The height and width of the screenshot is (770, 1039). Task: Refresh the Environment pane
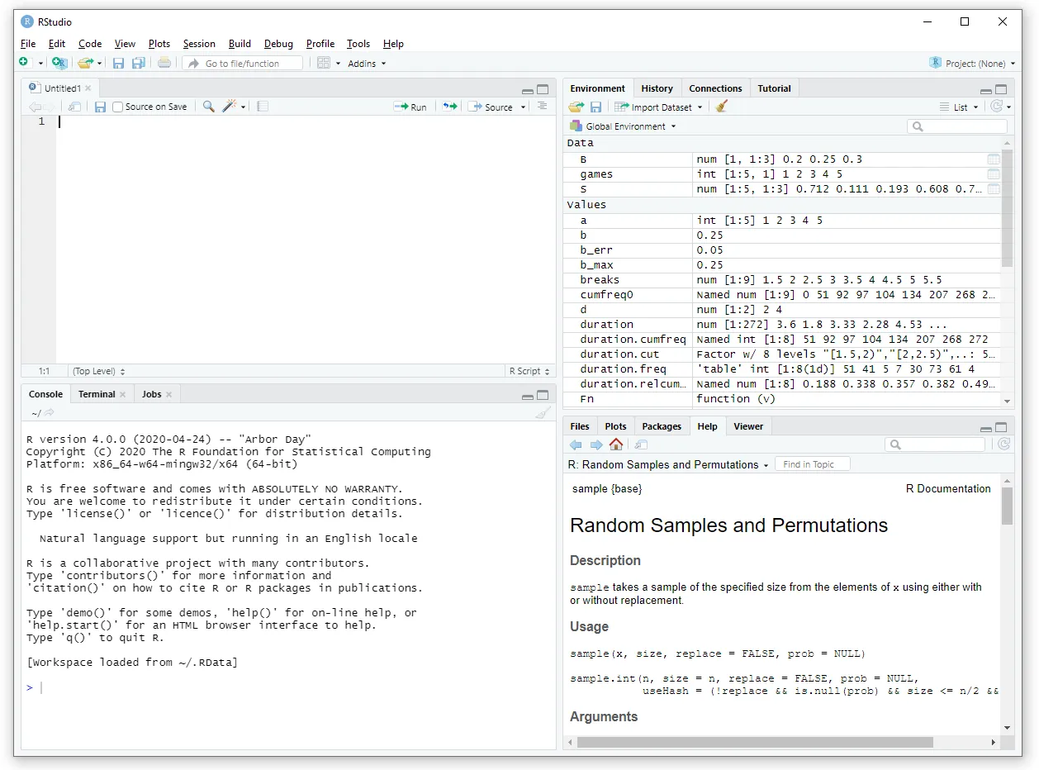(x=997, y=107)
